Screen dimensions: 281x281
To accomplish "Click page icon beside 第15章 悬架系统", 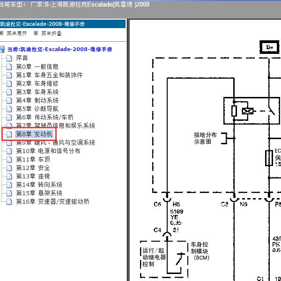I will 9,193.
